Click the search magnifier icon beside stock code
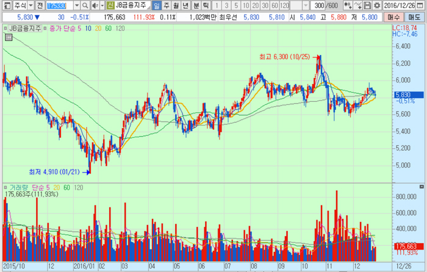The image size is (427, 272). coord(87,5)
